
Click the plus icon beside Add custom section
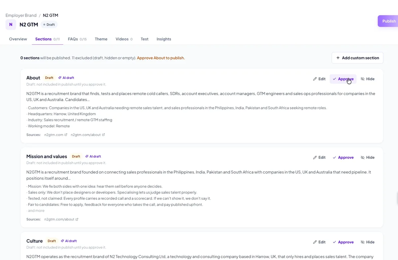point(338,58)
